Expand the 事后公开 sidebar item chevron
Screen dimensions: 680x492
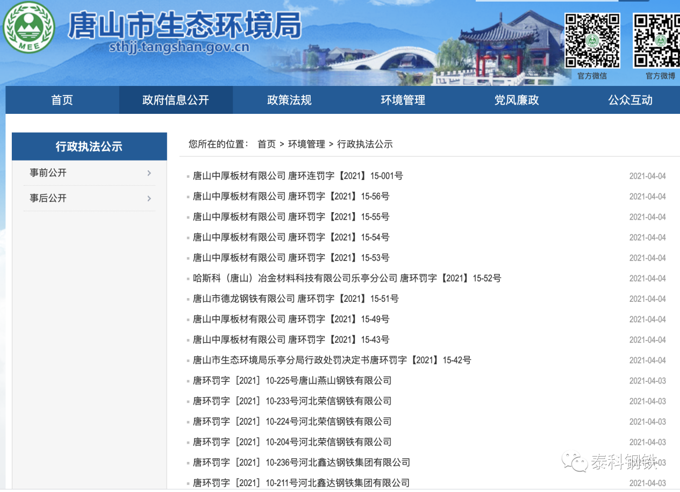click(149, 198)
